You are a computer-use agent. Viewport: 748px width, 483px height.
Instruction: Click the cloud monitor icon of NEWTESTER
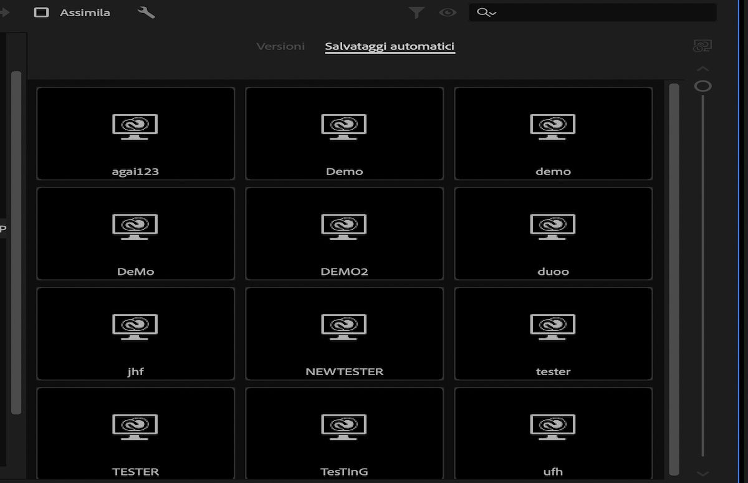(344, 327)
